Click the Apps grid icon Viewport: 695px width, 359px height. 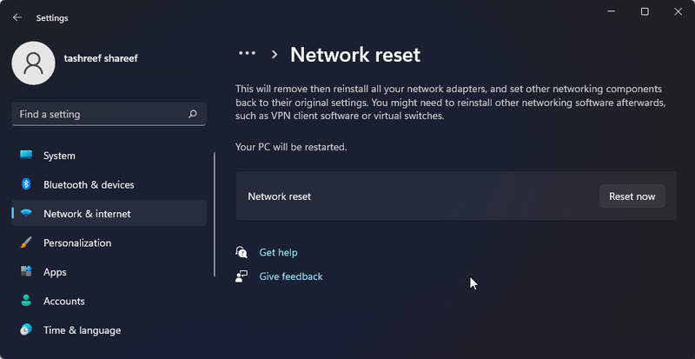(x=26, y=272)
